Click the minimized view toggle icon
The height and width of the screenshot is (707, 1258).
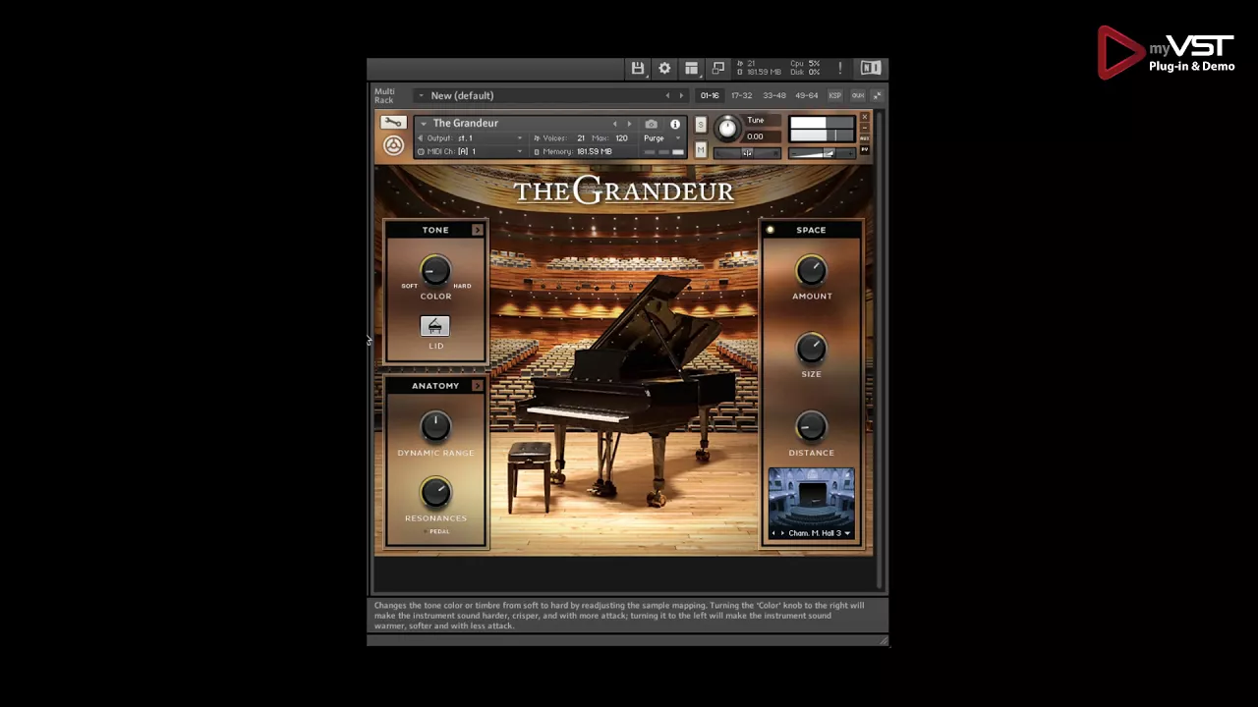coord(718,68)
